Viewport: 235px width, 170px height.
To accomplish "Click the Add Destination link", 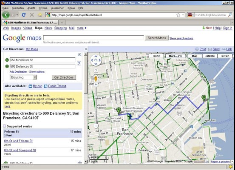I will tap(18, 72).
